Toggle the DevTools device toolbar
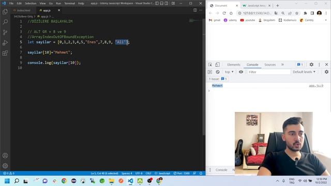Viewport: 331px width, 186px height. [217, 65]
